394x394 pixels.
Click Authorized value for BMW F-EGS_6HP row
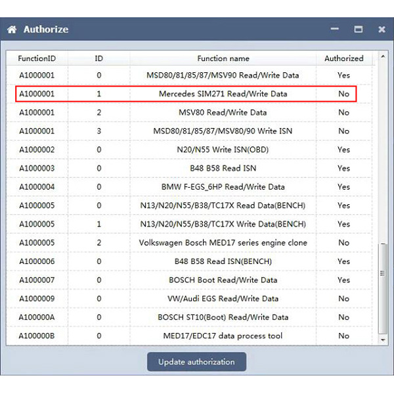tap(343, 186)
